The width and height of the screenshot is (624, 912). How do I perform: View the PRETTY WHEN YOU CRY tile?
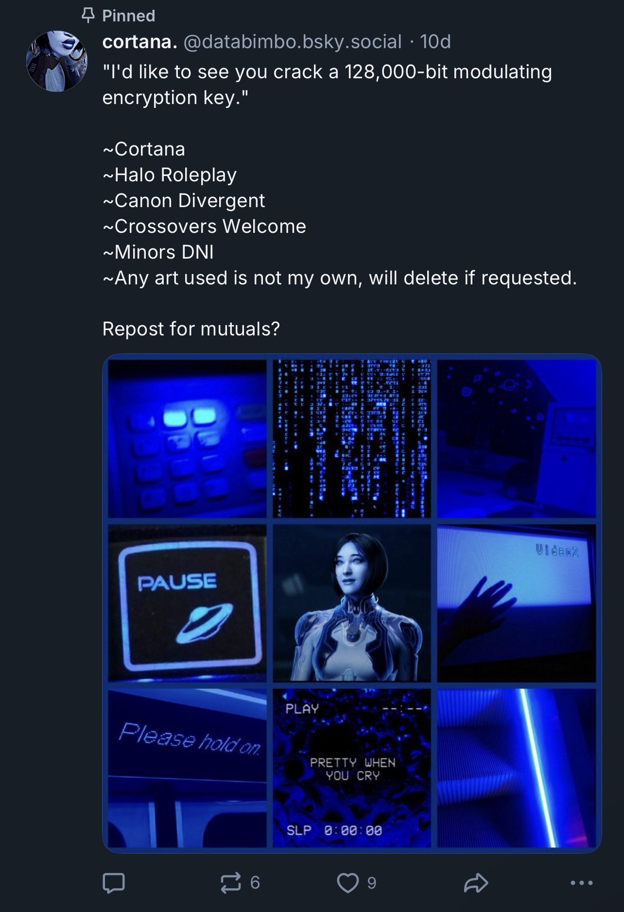pyautogui.click(x=352, y=768)
